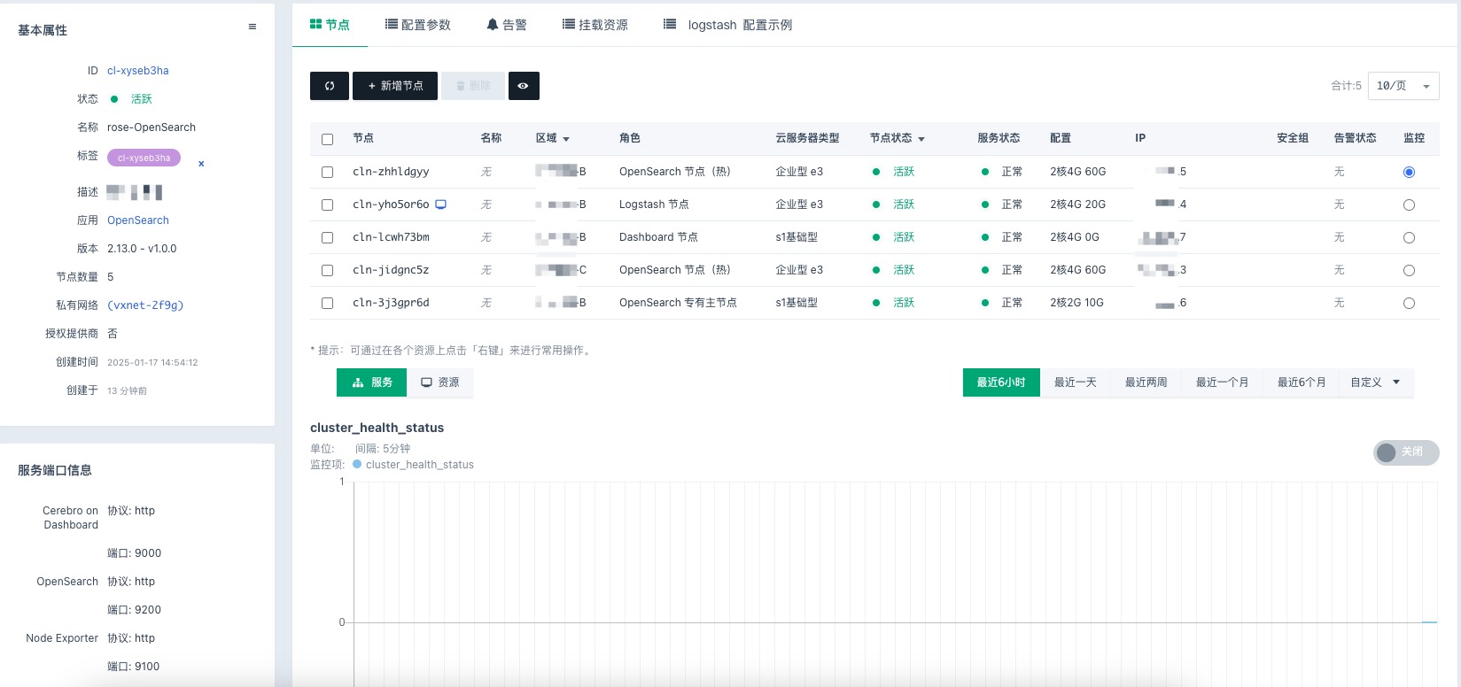Screen dimensions: 1461x687
Task: Click the 端口: 9100 port entry
Action: pos(134,667)
